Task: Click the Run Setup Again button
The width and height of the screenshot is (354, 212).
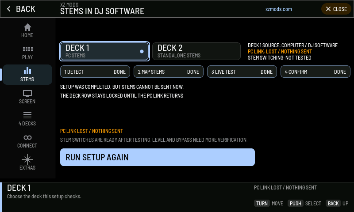Action: (158, 157)
